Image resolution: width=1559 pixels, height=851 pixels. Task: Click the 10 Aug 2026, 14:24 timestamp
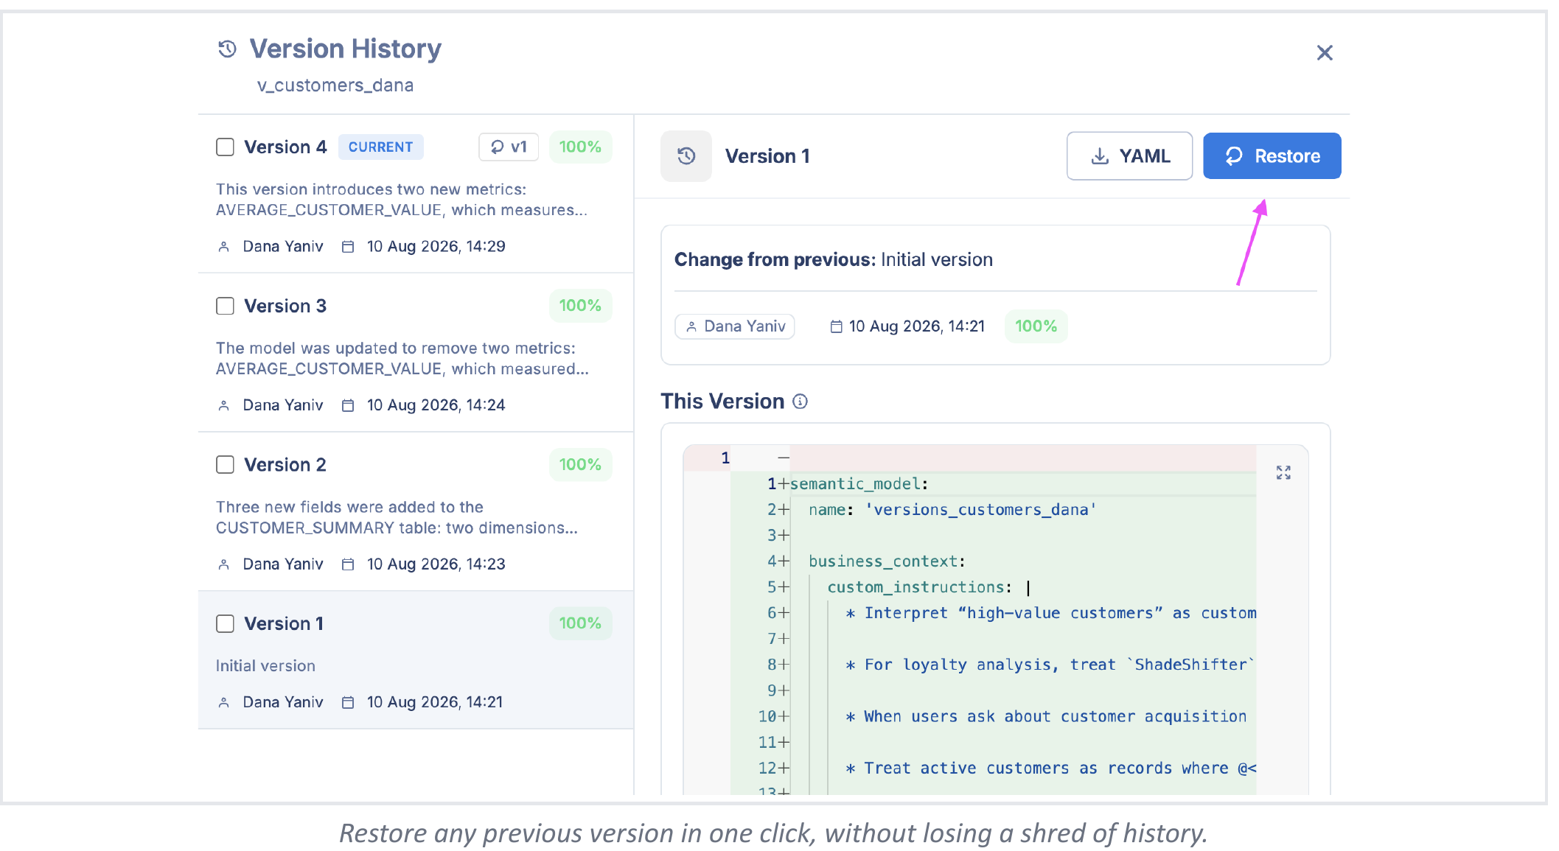coord(436,405)
